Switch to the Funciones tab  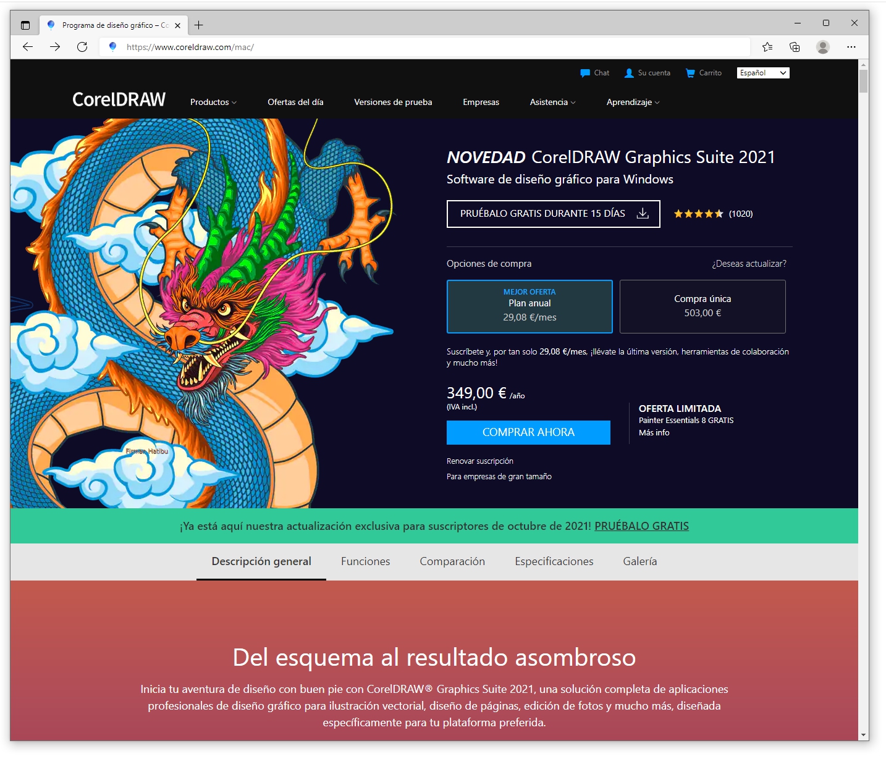[x=365, y=561]
